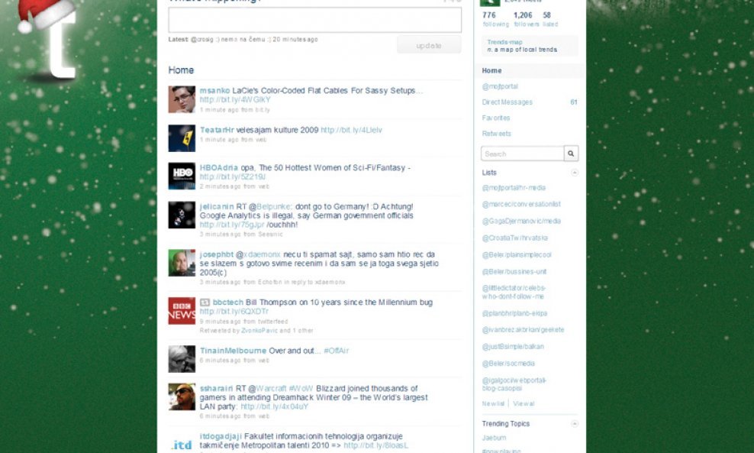
Task: Open Retweets in the sidebar
Action: coord(496,134)
